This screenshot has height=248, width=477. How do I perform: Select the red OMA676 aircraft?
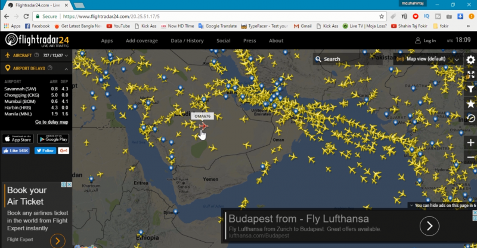pyautogui.click(x=203, y=126)
